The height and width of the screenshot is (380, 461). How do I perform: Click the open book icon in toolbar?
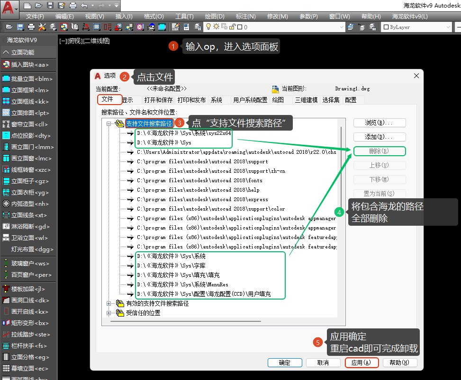pos(75,27)
